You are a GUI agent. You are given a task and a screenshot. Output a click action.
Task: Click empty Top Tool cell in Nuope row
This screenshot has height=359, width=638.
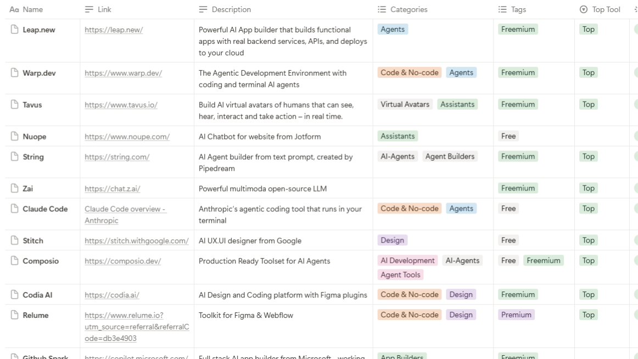(602, 136)
